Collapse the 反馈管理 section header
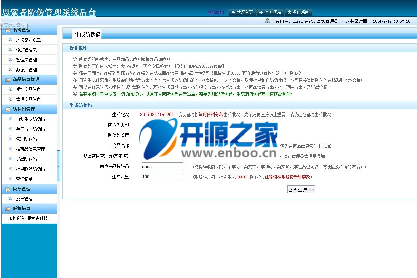This screenshot has width=417, height=278. 29,189
